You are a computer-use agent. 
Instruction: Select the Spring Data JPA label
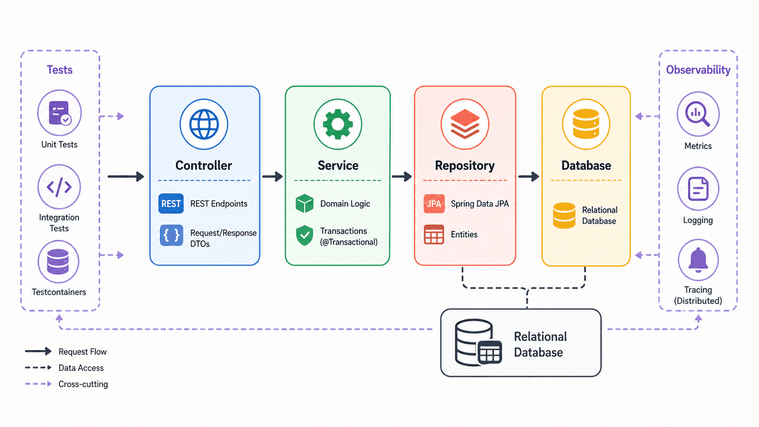click(x=480, y=204)
